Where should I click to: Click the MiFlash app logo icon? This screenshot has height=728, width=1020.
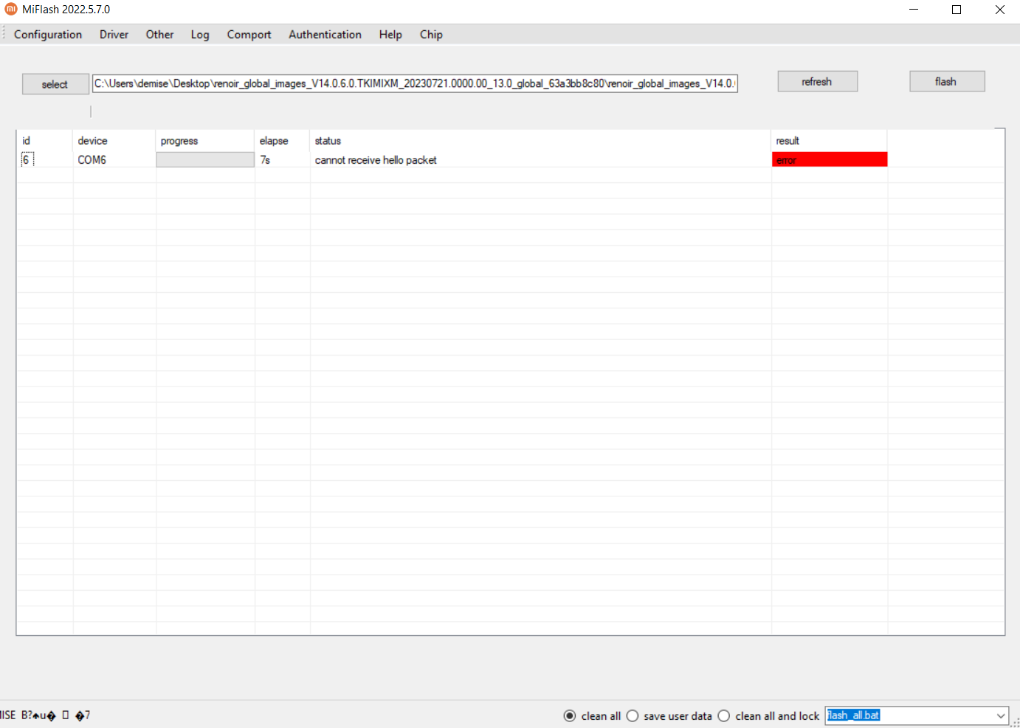pos(10,10)
